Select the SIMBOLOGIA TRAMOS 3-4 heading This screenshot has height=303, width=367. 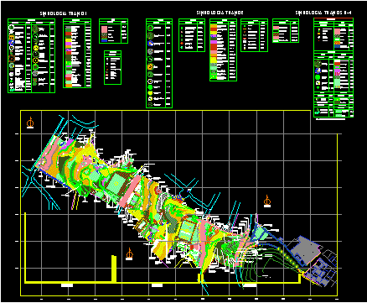[x=323, y=13]
